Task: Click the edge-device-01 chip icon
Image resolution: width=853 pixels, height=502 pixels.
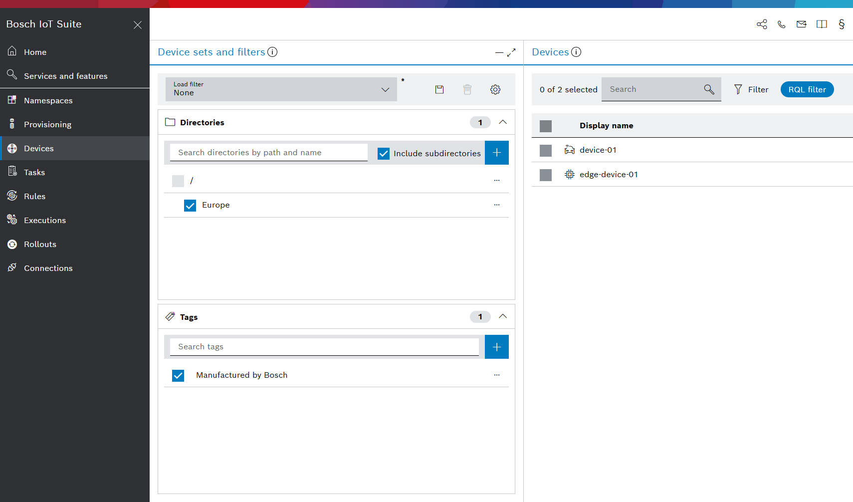Action: 570,174
